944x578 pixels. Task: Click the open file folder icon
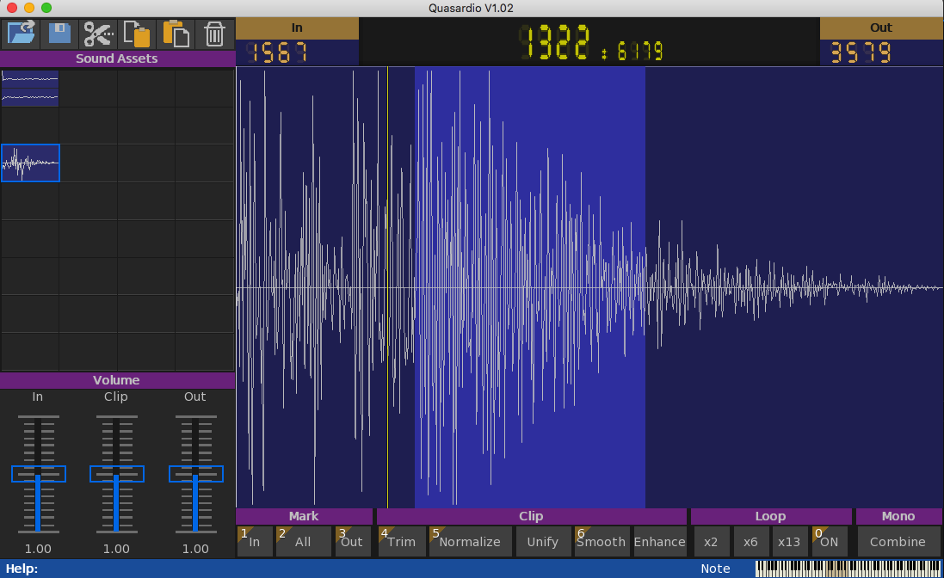coord(20,34)
